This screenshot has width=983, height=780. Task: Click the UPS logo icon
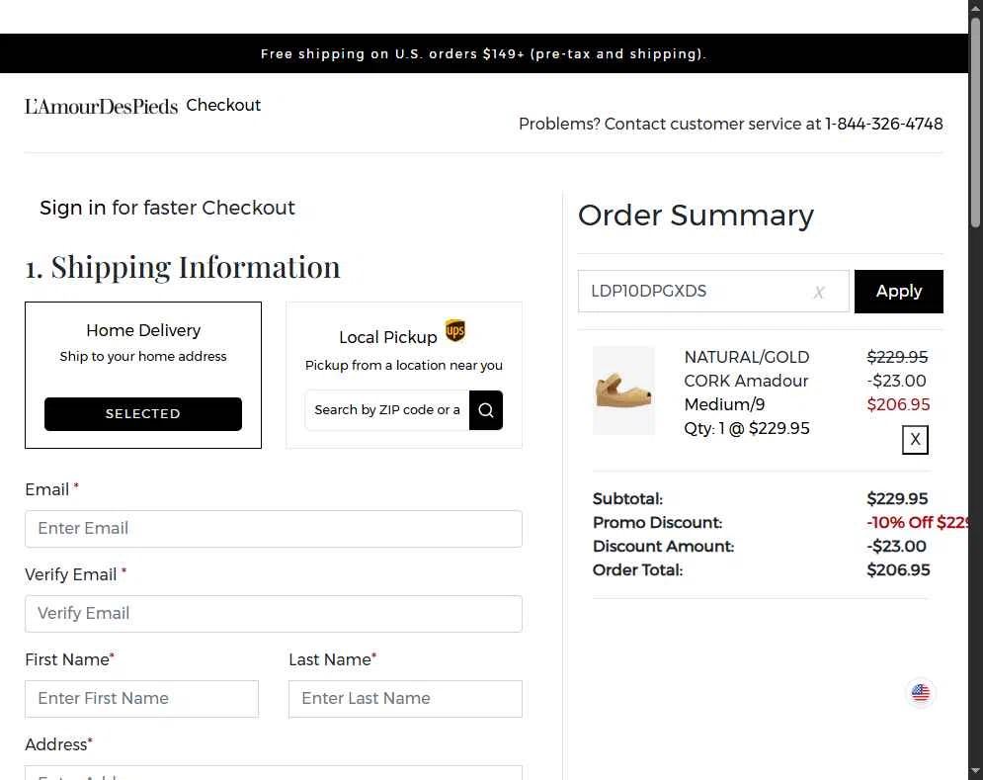[x=455, y=330]
